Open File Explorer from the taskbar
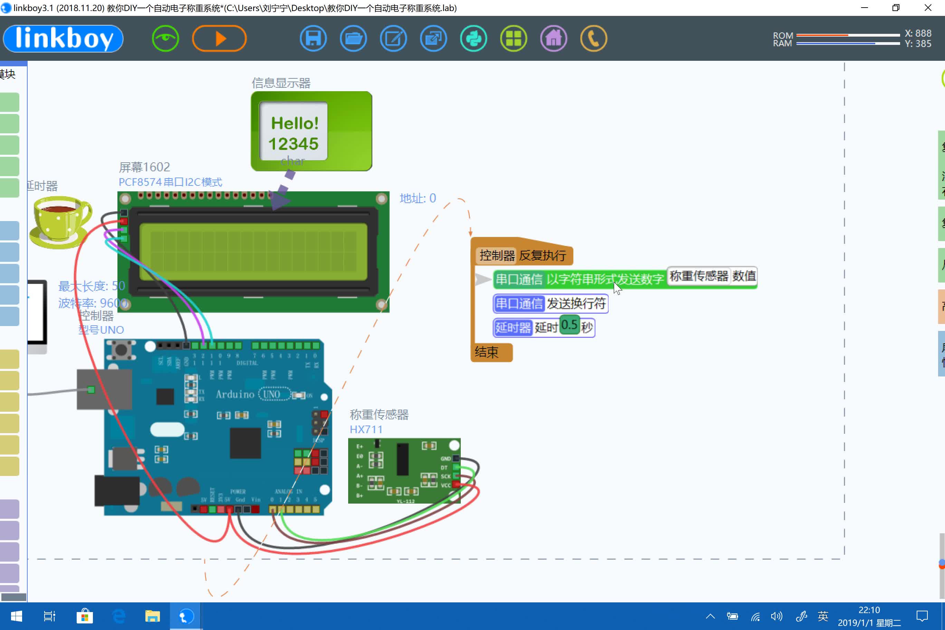This screenshot has width=945, height=630. pyautogui.click(x=152, y=616)
